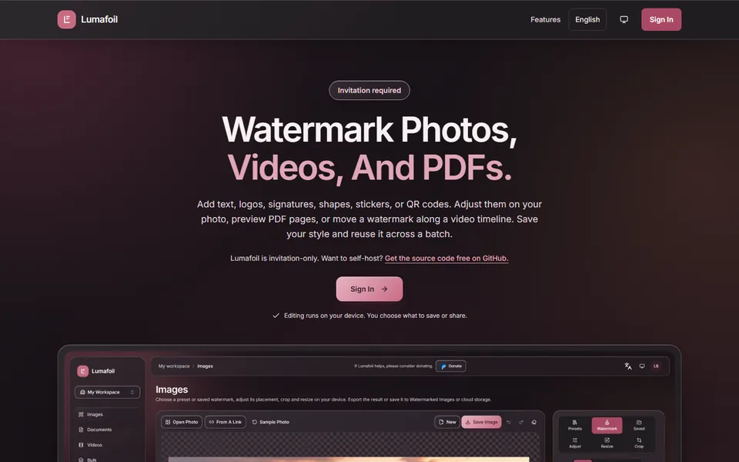Click the Open Photo button
739x462 pixels.
point(182,422)
